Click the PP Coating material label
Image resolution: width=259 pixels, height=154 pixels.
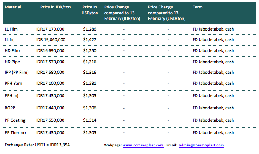[15, 120]
